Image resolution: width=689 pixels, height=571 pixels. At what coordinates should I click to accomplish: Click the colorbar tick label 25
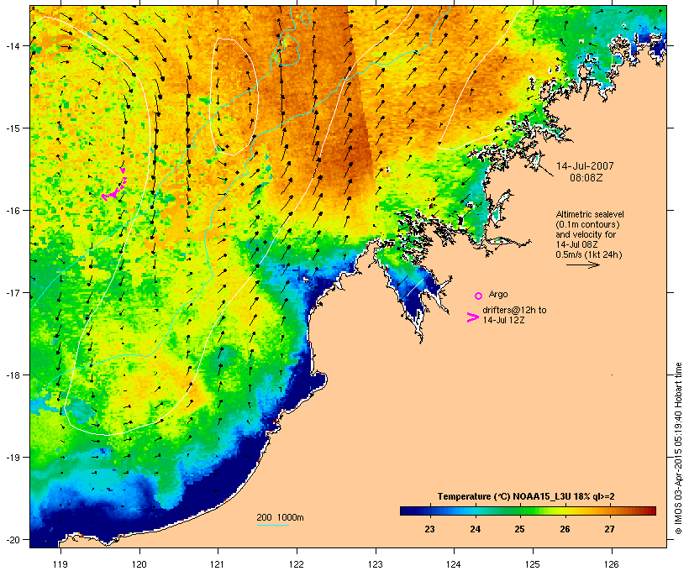coord(520,529)
